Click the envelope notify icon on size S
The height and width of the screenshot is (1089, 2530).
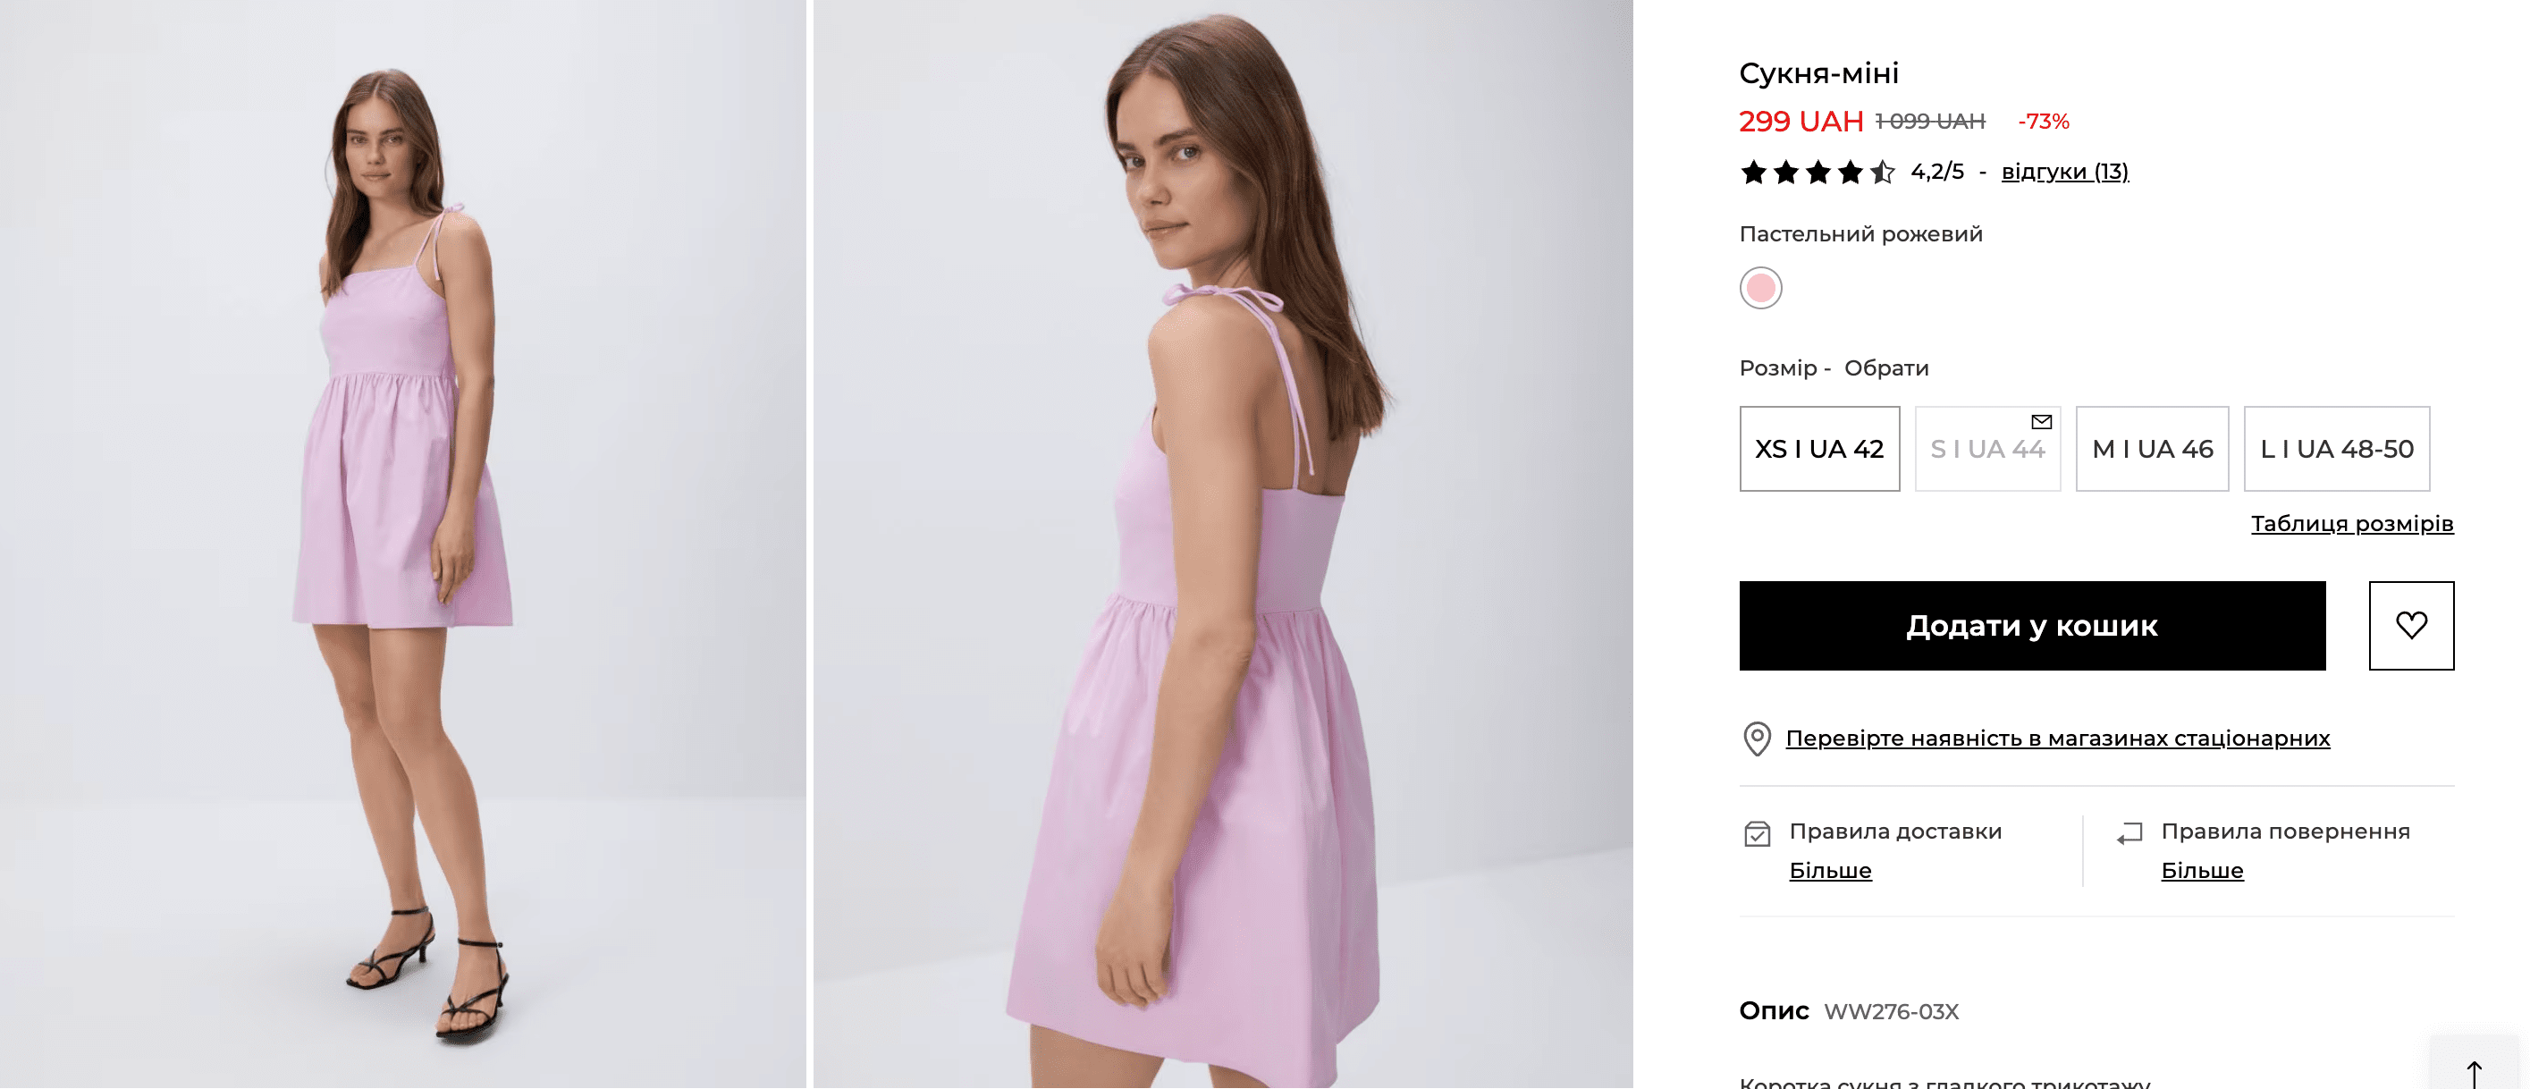coord(2041,421)
